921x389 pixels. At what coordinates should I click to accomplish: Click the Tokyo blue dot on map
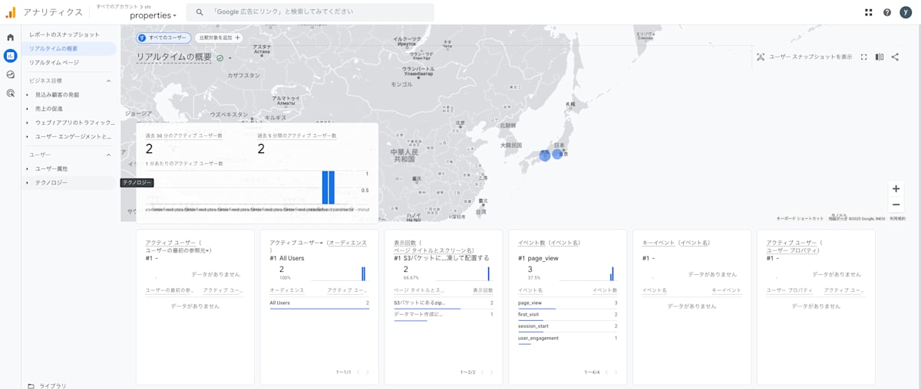[x=557, y=154]
